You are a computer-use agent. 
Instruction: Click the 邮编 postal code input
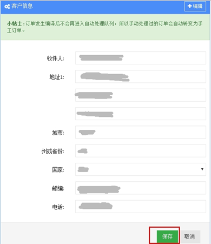(x=141, y=188)
